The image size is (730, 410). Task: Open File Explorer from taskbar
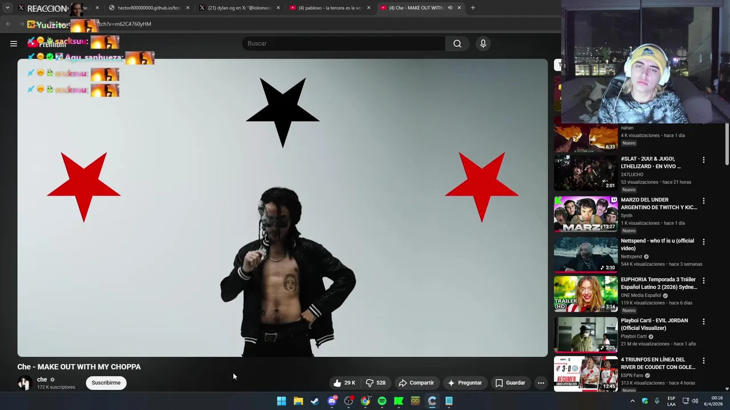click(298, 401)
